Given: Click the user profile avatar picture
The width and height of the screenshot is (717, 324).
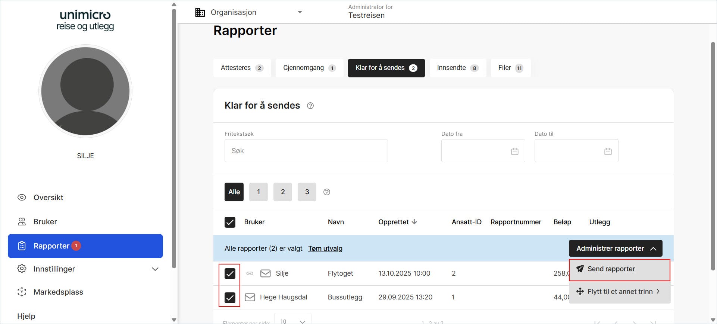Looking at the screenshot, I should (85, 91).
